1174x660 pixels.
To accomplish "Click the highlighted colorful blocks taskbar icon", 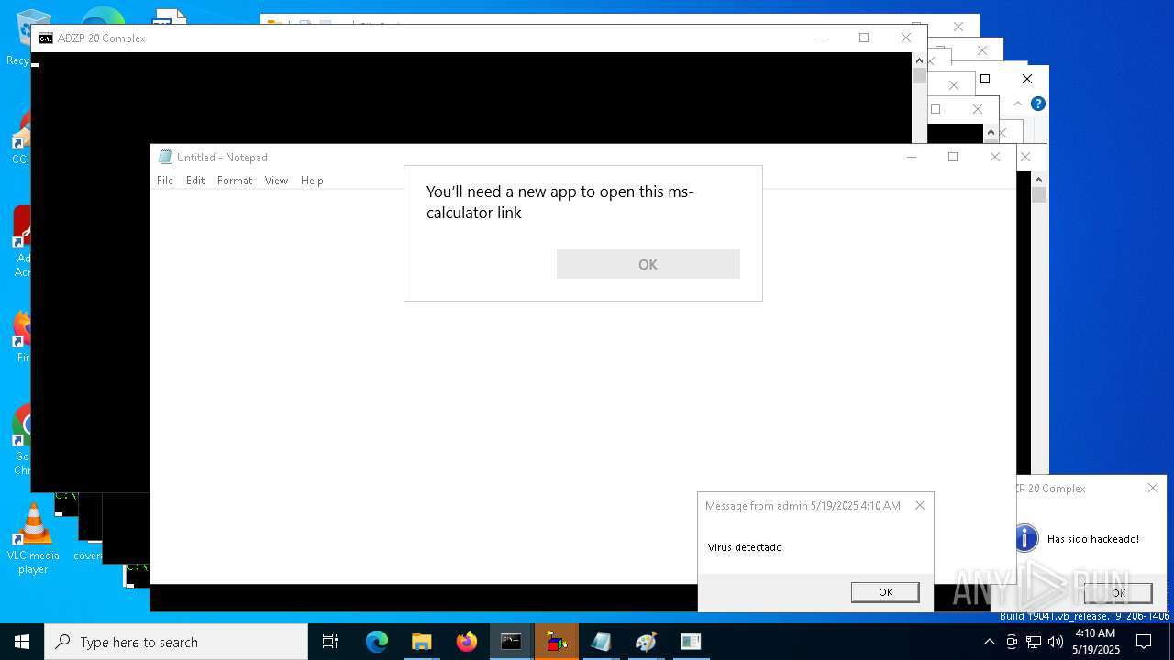I will pyautogui.click(x=556, y=642).
